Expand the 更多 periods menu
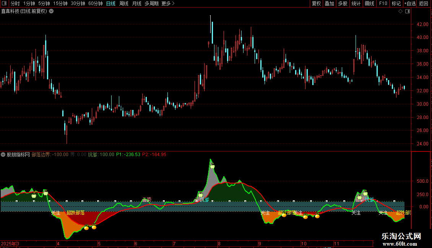The height and width of the screenshot is (248, 432). 168,3
